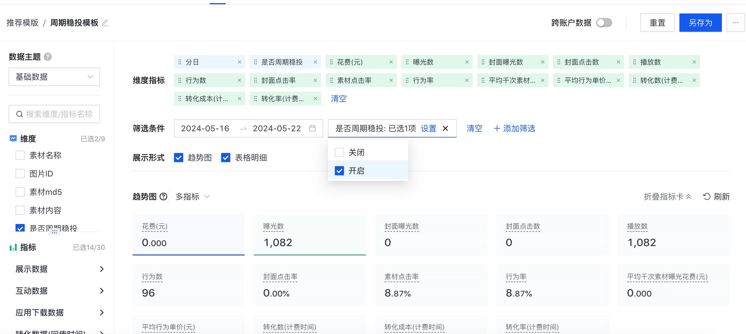Click the drag handle of the 分日 tag

tap(180, 62)
